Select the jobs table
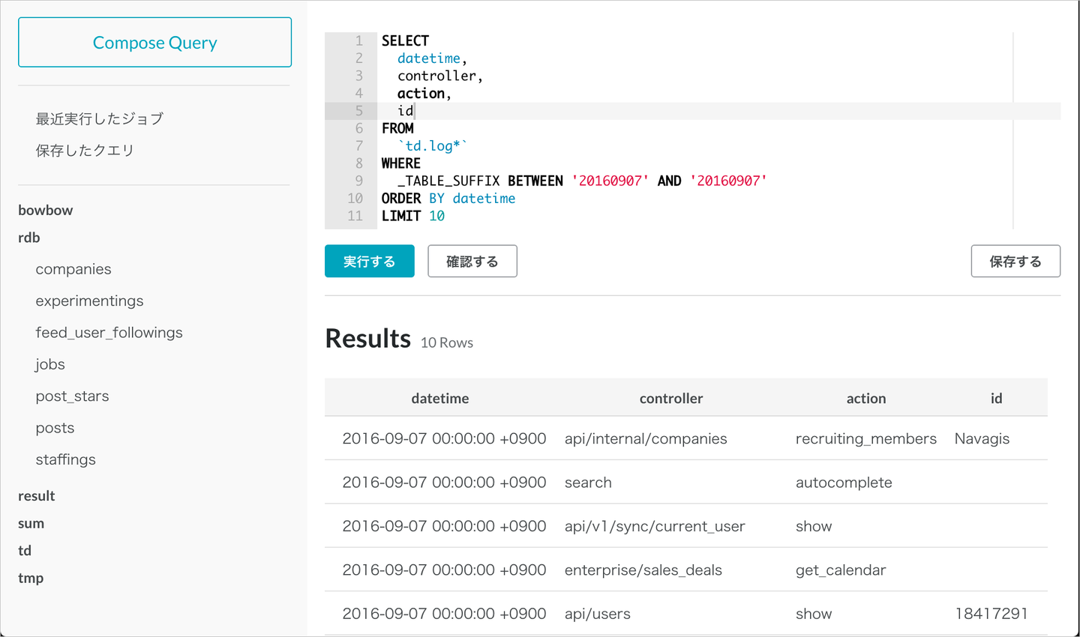This screenshot has height=637, width=1080. [x=50, y=364]
